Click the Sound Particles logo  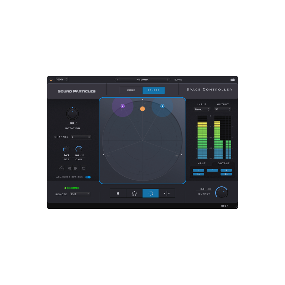coord(77,91)
